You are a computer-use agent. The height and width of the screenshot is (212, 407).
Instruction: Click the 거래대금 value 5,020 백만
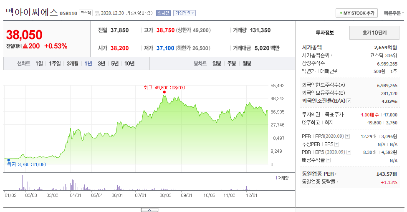pos(267,48)
